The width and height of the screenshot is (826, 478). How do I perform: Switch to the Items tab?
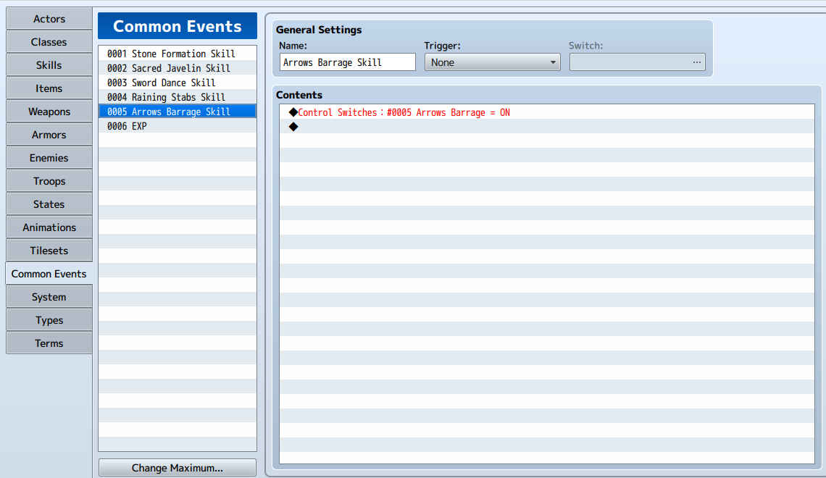click(x=49, y=88)
